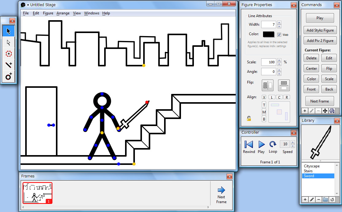Screen dimensions: 342x212
Task: Open the Windows menu
Action: (92, 13)
